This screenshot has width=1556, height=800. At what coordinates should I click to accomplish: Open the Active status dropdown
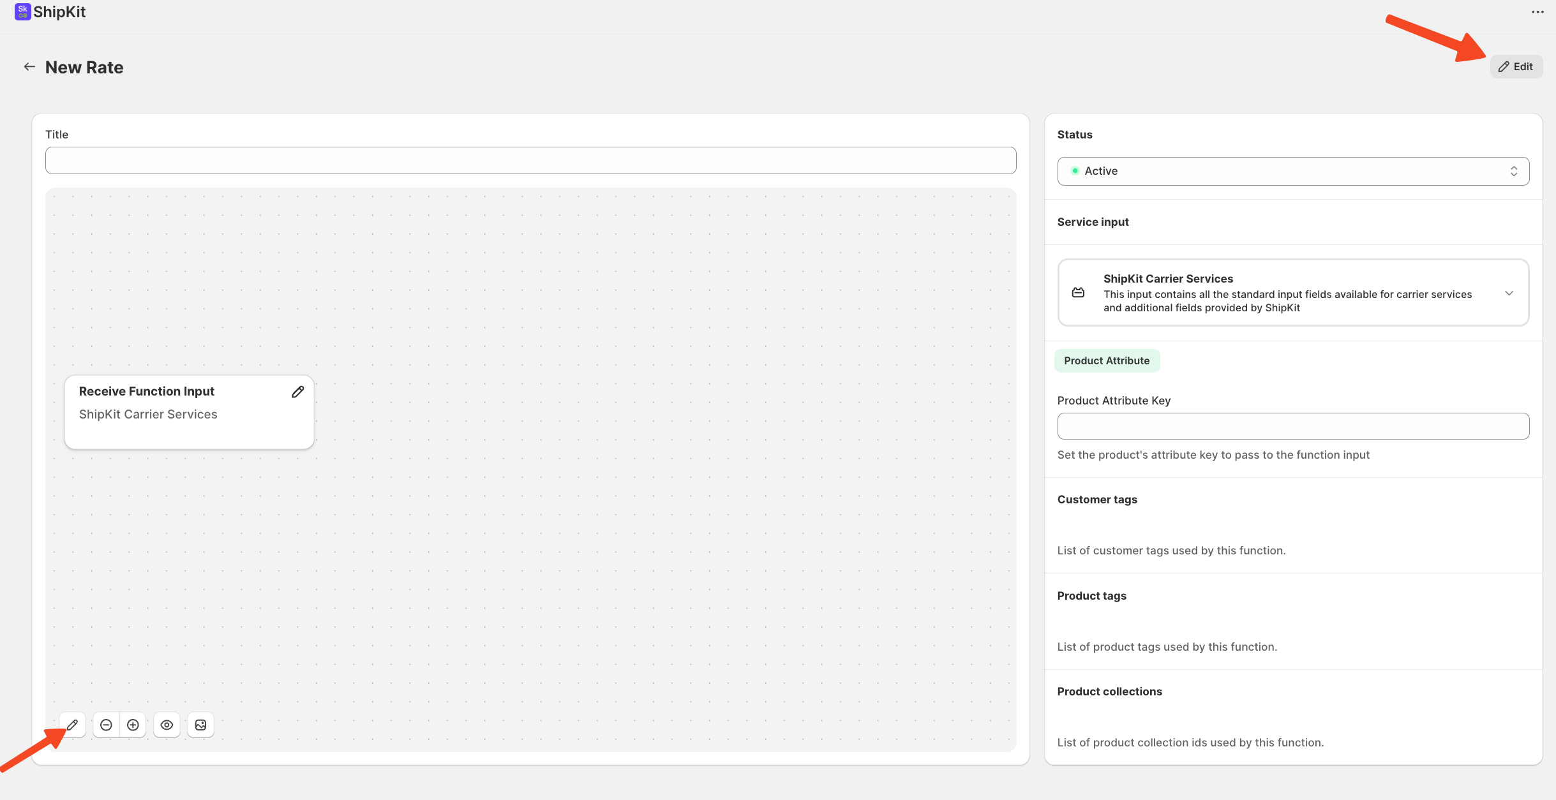click(x=1293, y=171)
